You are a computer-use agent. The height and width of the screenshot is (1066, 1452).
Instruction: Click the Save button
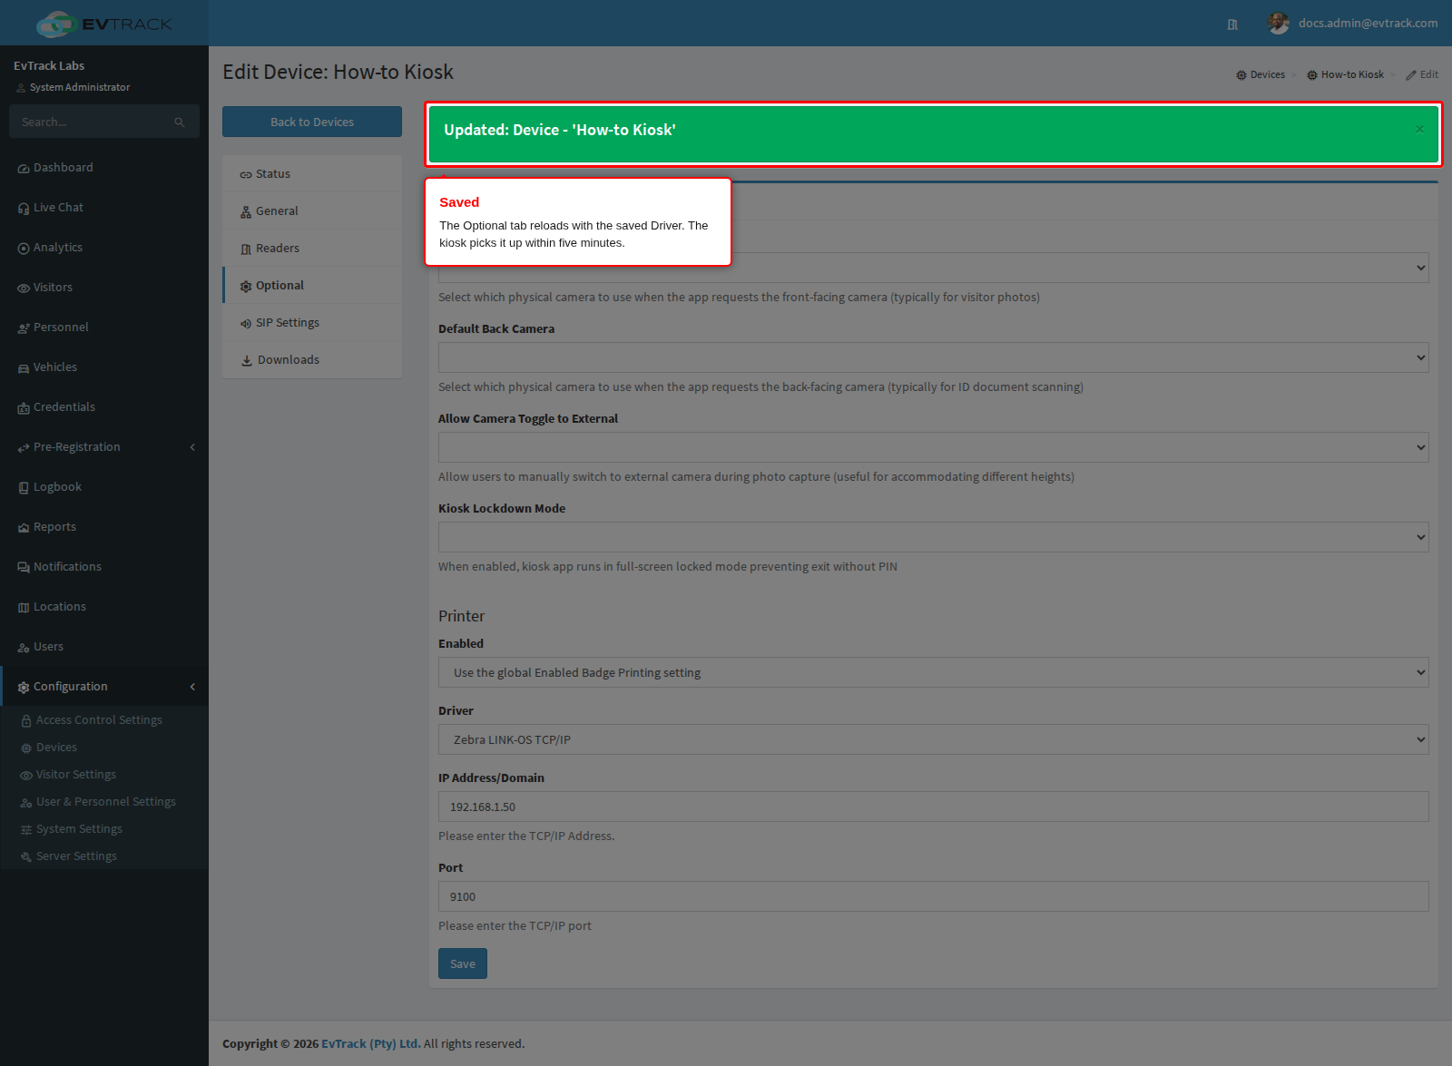463,963
